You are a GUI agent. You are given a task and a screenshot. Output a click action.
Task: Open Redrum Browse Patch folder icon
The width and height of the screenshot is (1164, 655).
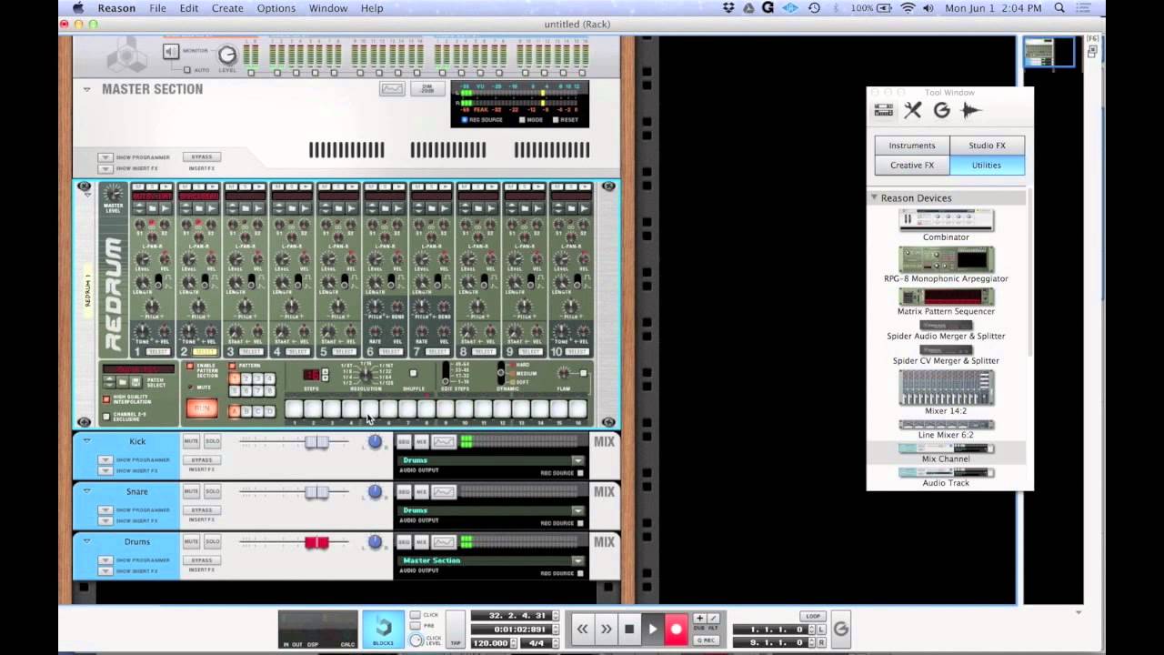point(124,382)
